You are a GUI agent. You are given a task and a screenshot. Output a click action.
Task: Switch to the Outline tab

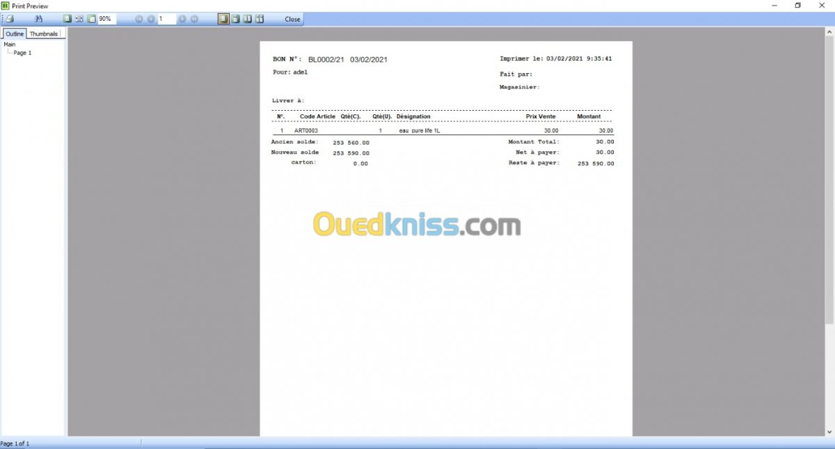[x=15, y=33]
